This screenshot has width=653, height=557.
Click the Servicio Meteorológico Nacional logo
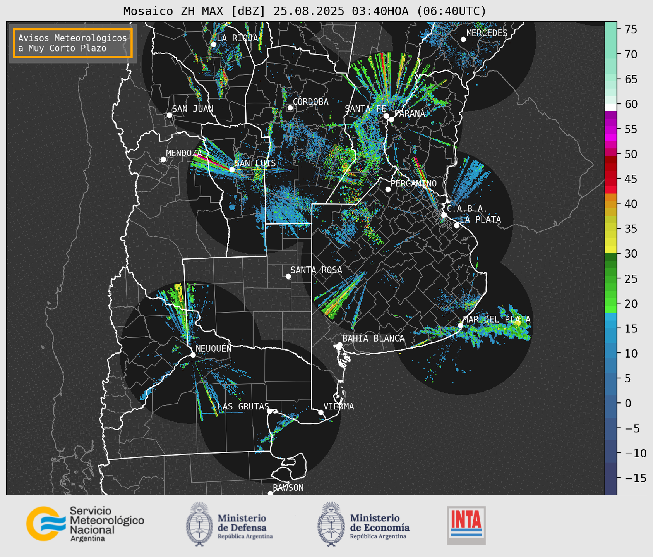(85, 523)
